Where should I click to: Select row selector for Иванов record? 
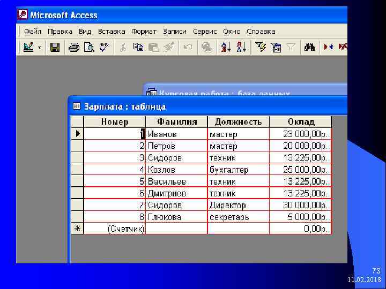coord(77,134)
